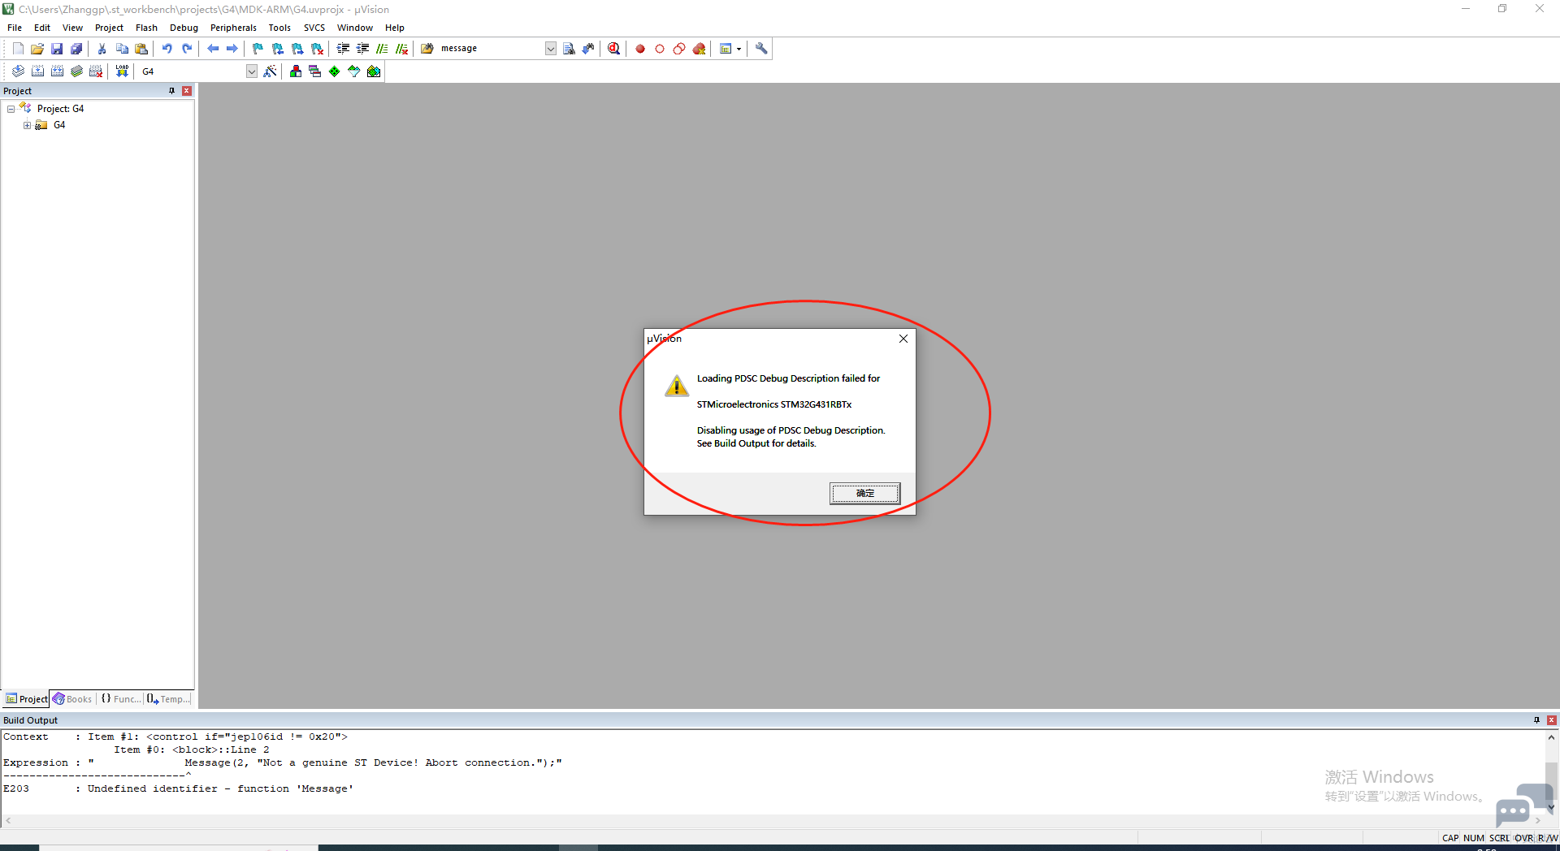Enable/disable breakpoint hollow red circle
Image resolution: width=1560 pixels, height=851 pixels.
click(660, 49)
